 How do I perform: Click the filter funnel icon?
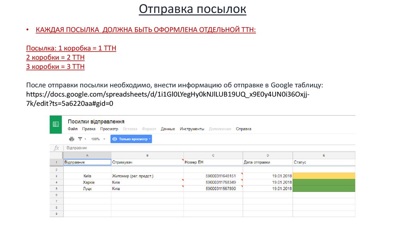[80, 139]
